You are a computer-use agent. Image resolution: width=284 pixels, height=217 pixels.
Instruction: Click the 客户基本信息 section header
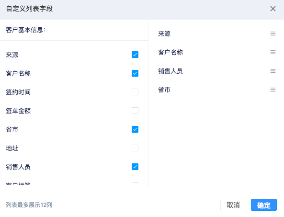pyautogui.click(x=26, y=30)
